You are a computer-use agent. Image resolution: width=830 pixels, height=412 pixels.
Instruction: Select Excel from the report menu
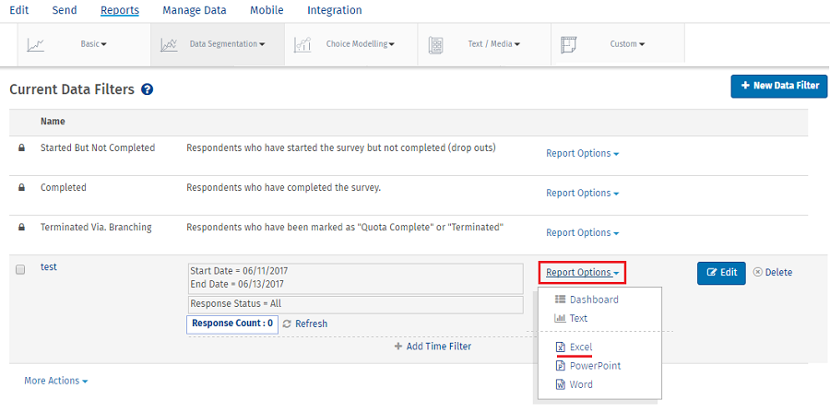click(580, 347)
